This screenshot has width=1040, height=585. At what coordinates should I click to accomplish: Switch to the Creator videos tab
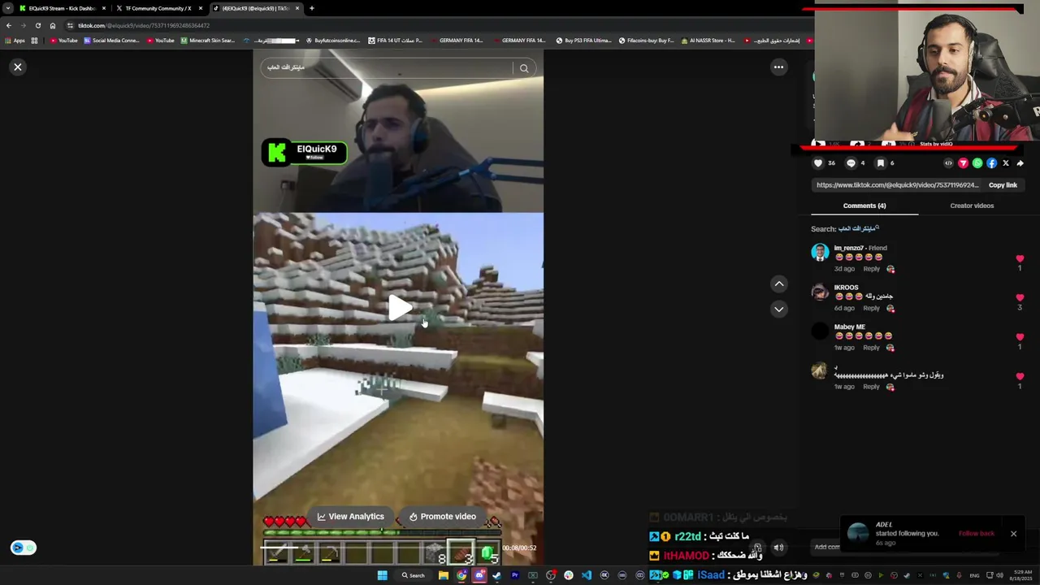pos(972,206)
